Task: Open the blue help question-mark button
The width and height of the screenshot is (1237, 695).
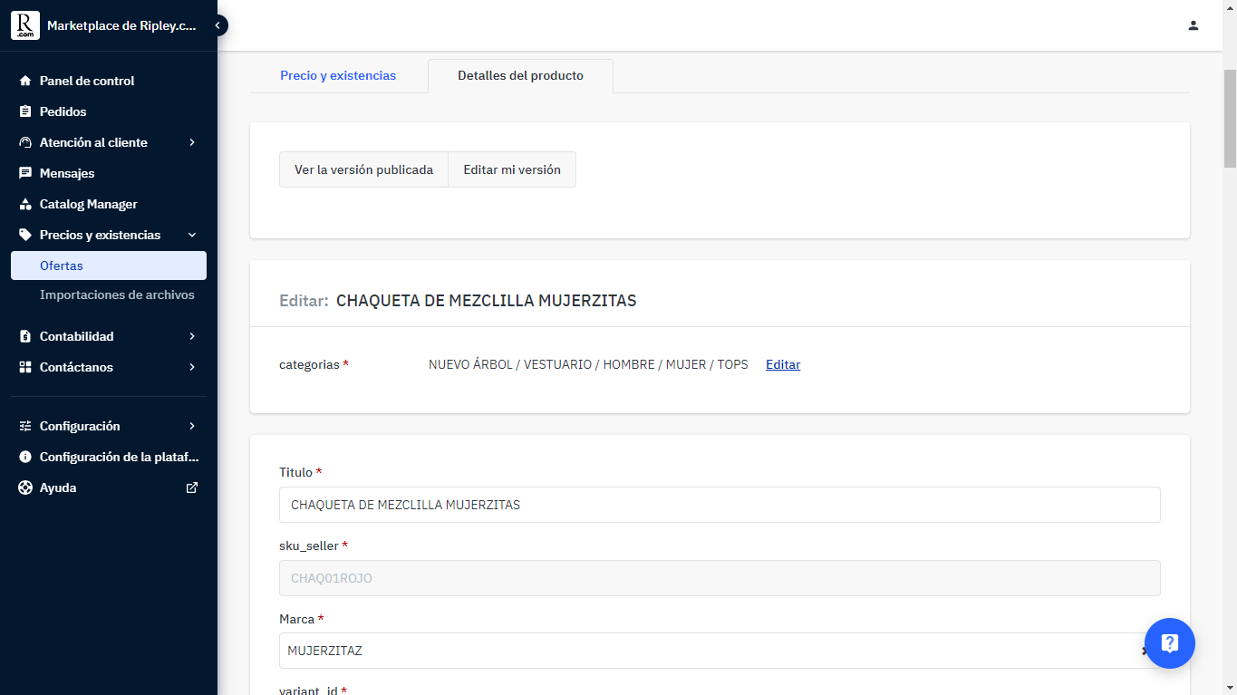Action: click(x=1169, y=643)
